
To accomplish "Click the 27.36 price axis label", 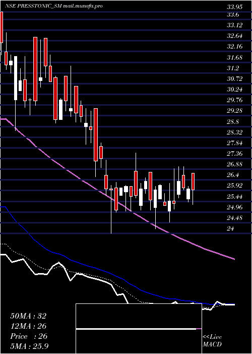I will [235, 154].
